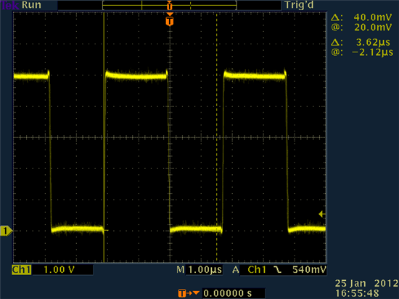The height and width of the screenshot is (299, 399).
Task: Click the 1.00 V vertical scale readout
Action: [x=59, y=270]
